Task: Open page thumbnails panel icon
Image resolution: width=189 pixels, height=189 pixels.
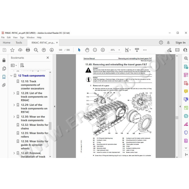Action: [4, 69]
